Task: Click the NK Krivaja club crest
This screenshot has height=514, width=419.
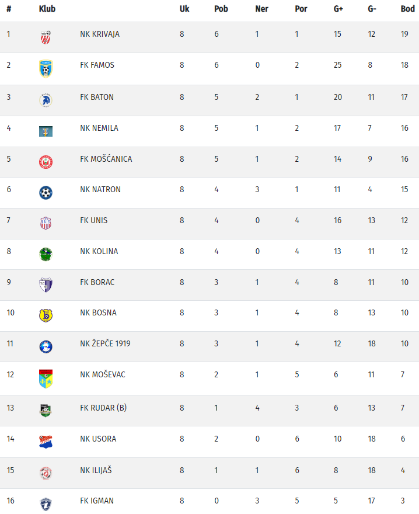Action: click(x=46, y=37)
